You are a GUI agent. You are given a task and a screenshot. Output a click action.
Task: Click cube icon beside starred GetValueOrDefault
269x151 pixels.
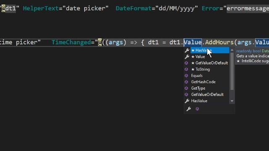pos(187,63)
